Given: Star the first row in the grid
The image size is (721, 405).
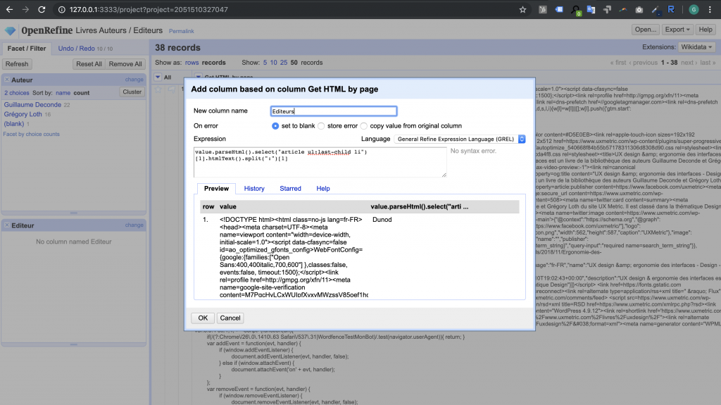Looking at the screenshot, I should coord(158,89).
